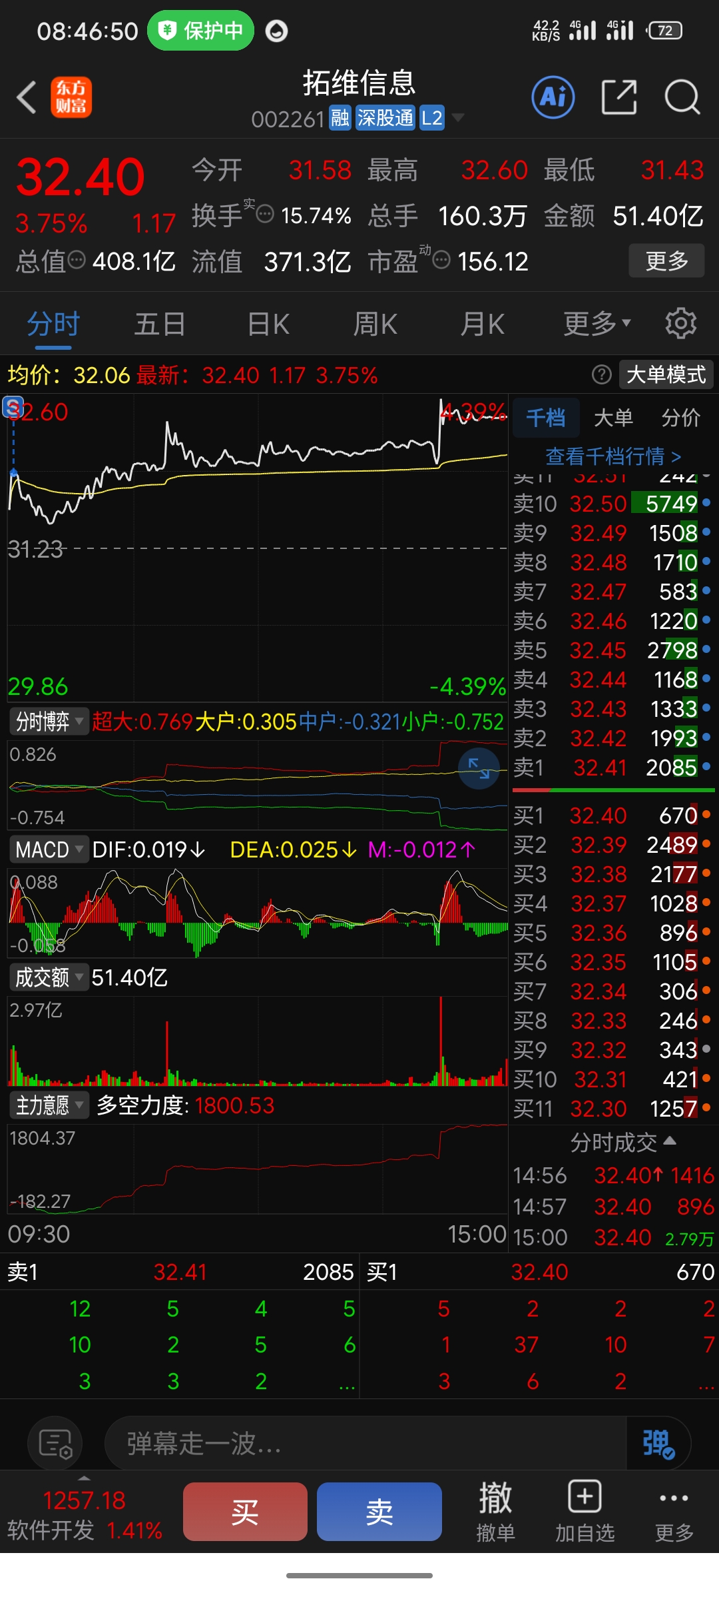The height and width of the screenshot is (1599, 719).
Task: Switch to the 大单 tab
Action: coord(613,418)
